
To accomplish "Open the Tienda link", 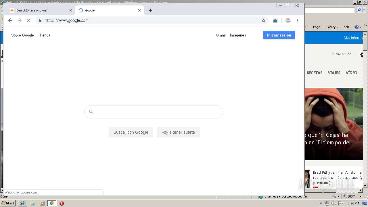I will tap(45, 35).
